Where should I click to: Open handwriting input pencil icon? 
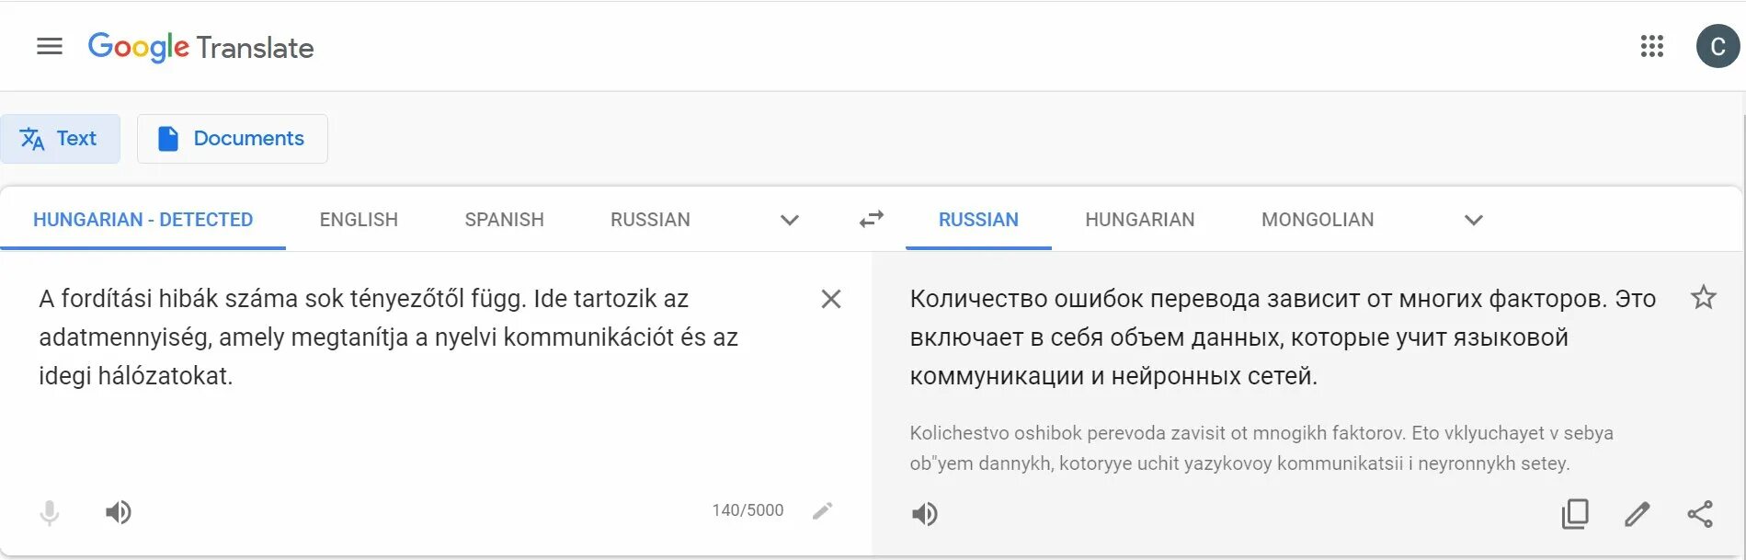822,510
